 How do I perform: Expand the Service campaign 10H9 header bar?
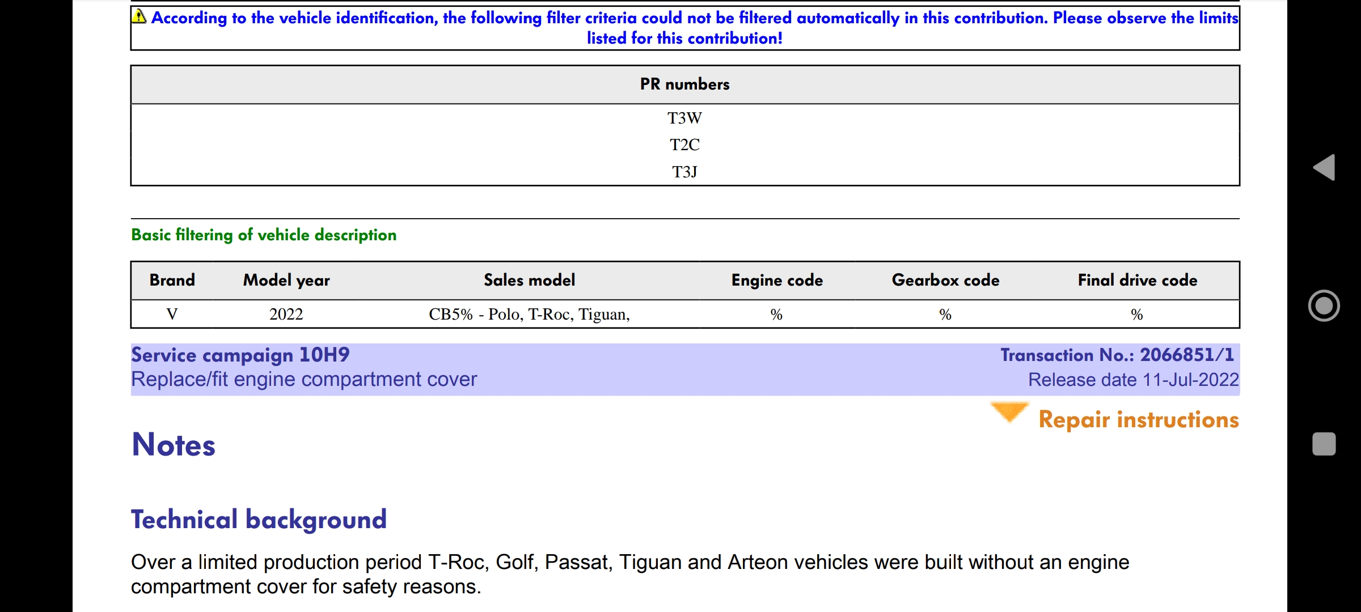pyautogui.click(x=240, y=354)
